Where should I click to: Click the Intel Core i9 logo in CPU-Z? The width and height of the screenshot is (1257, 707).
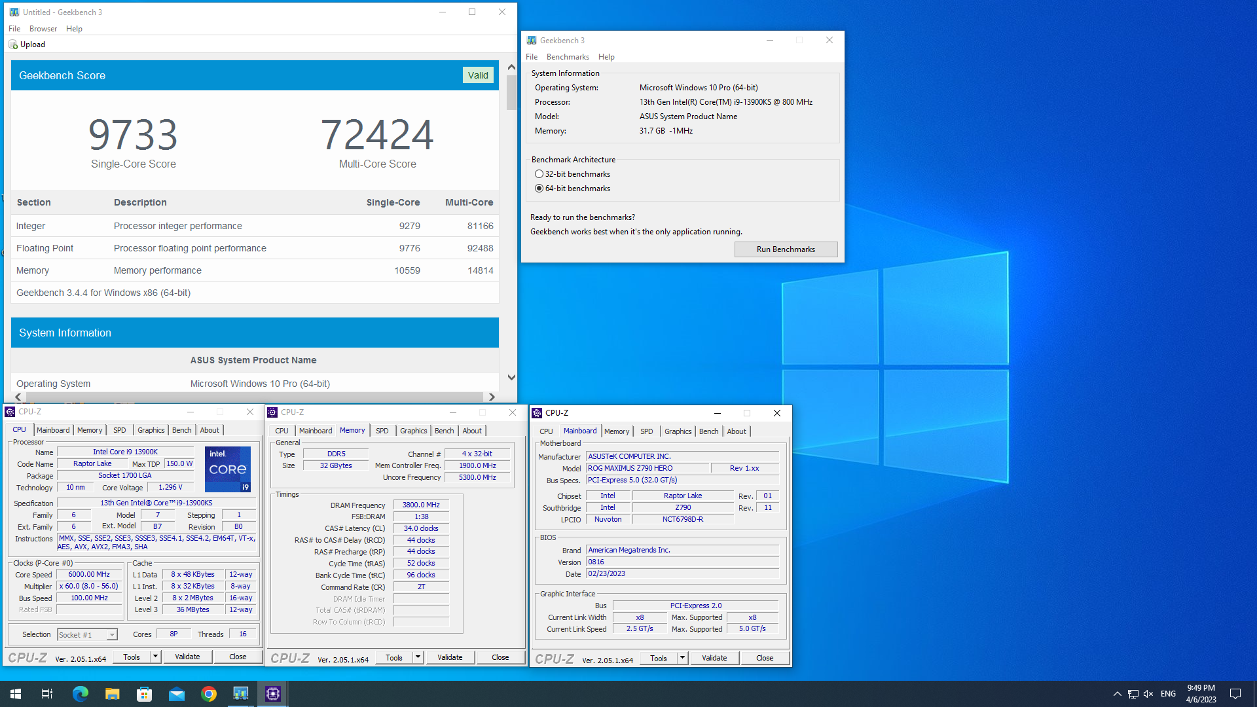coord(228,469)
